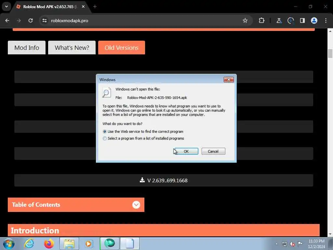Download version V 2.639..699.1668
The width and height of the screenshot is (333, 250).
coord(164,180)
